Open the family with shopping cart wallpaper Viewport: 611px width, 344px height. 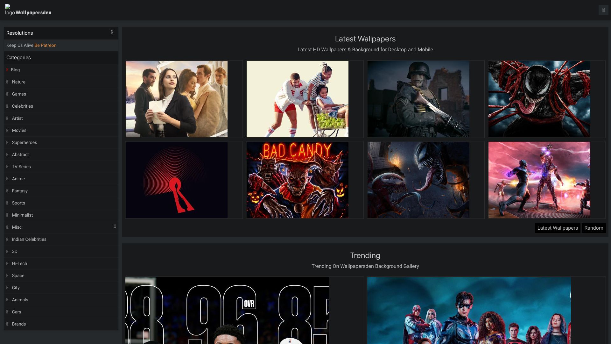(x=298, y=99)
